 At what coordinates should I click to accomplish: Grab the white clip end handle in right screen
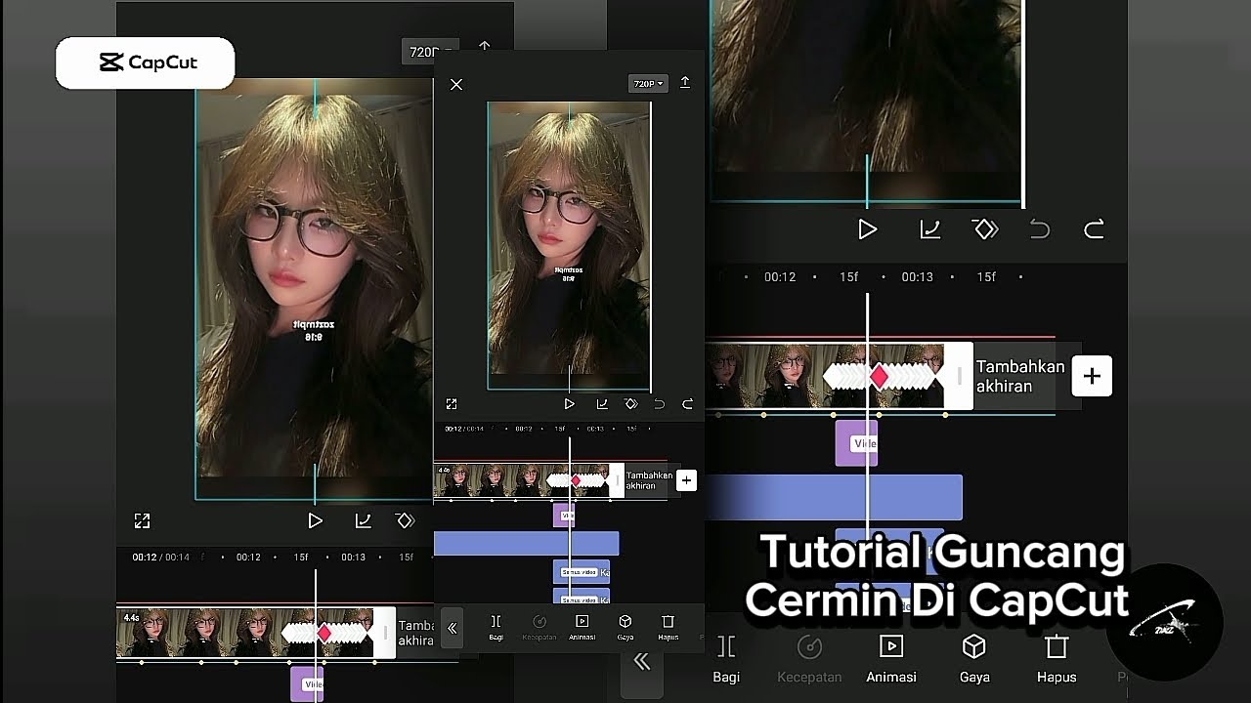tap(959, 376)
